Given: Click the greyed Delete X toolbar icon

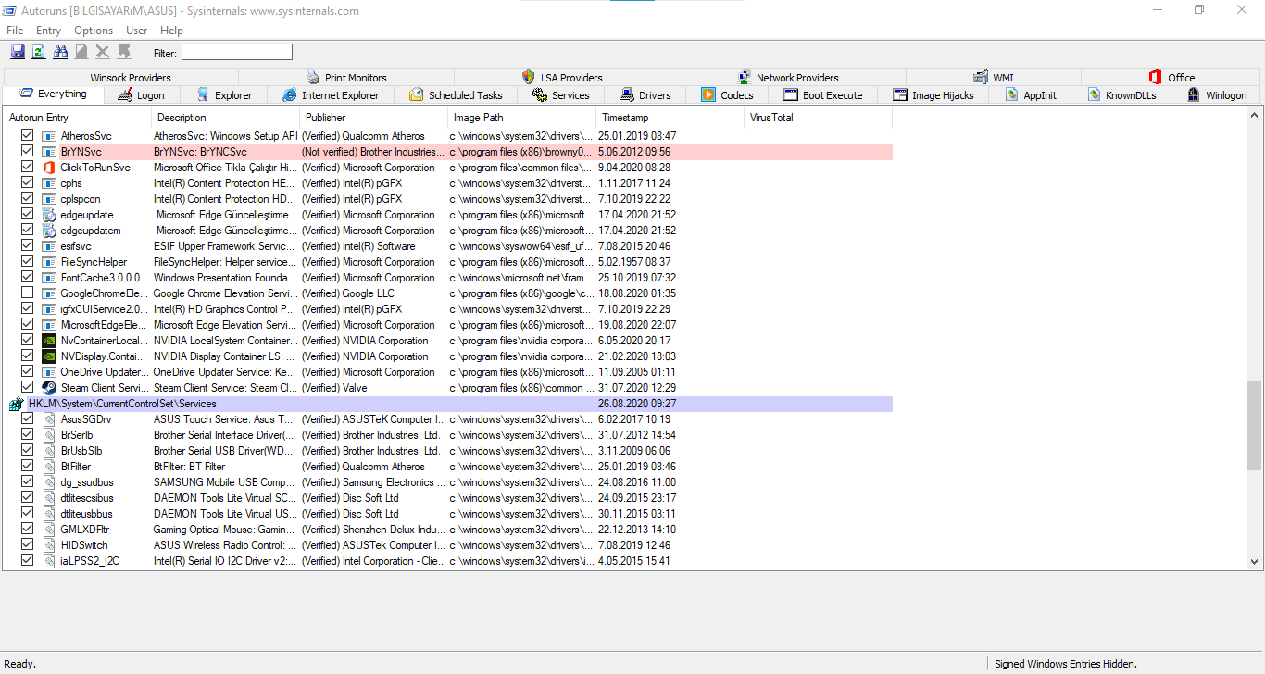Looking at the screenshot, I should (x=103, y=52).
